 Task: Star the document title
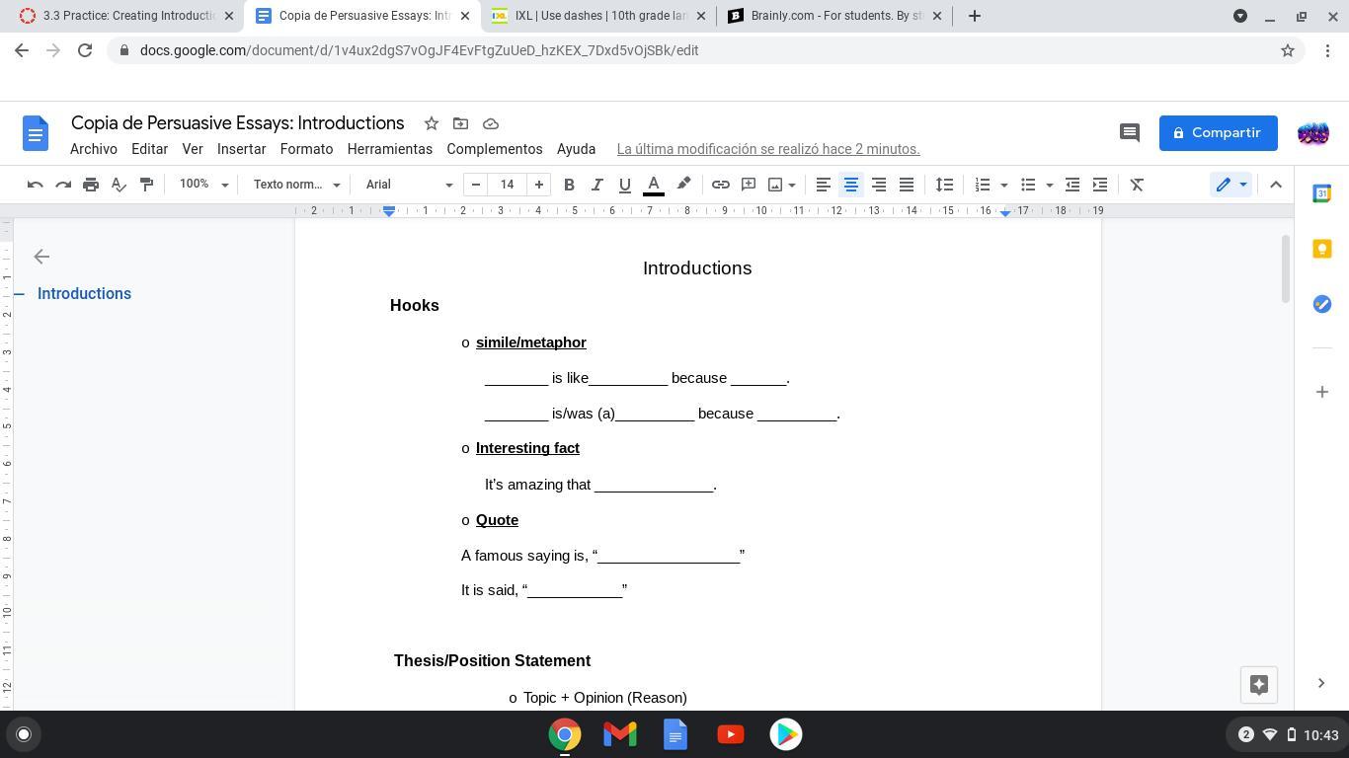(432, 123)
